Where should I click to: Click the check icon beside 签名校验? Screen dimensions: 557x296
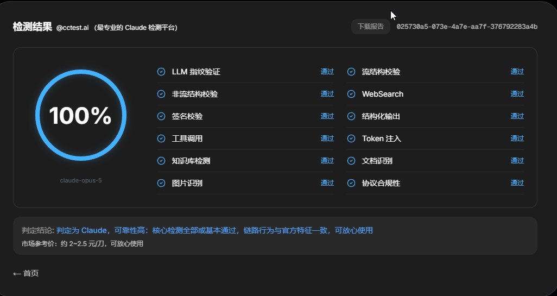coord(161,116)
